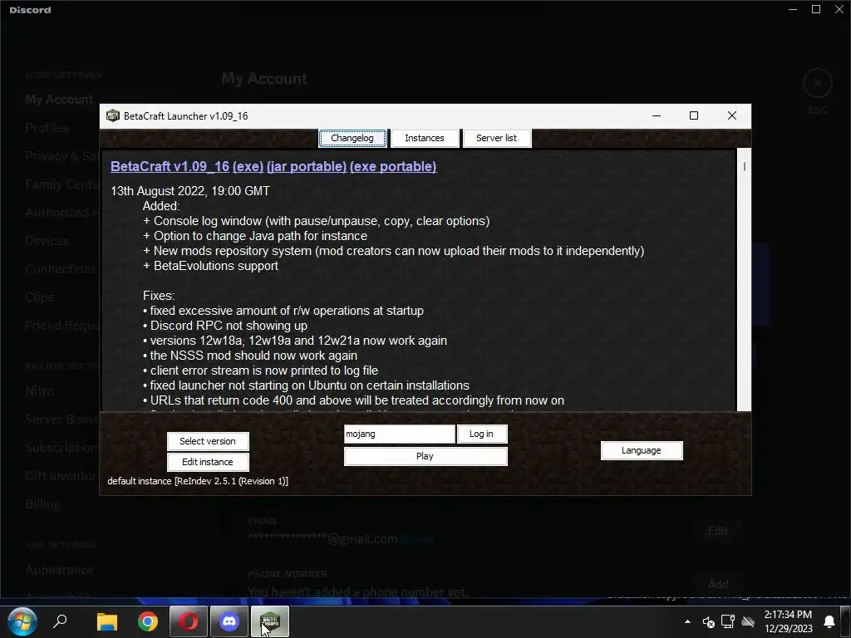Click the Edit instance button

pos(208,462)
